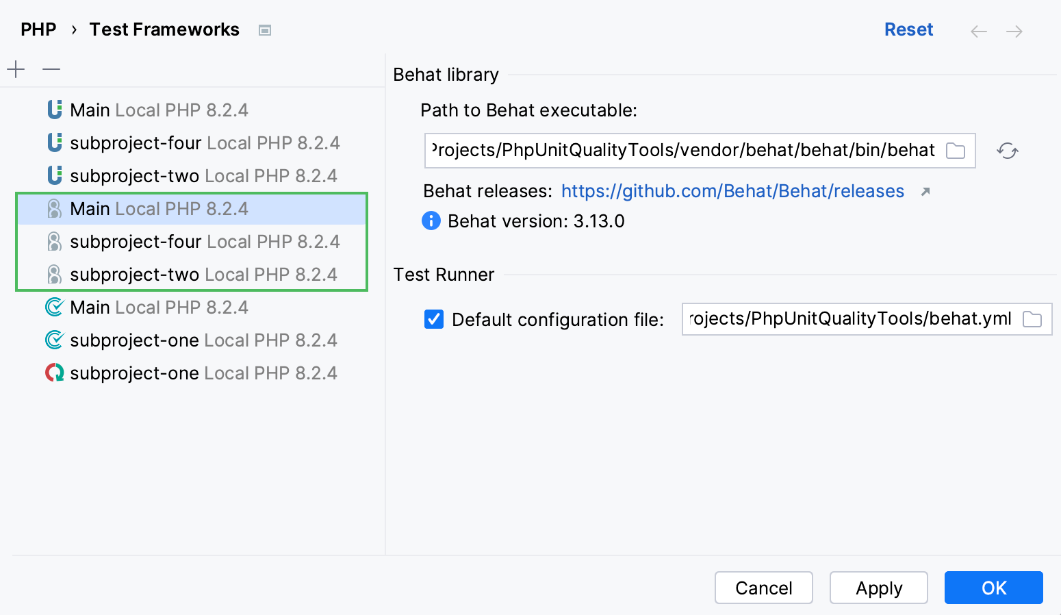Click the info icon beside Behat version

[x=431, y=221]
